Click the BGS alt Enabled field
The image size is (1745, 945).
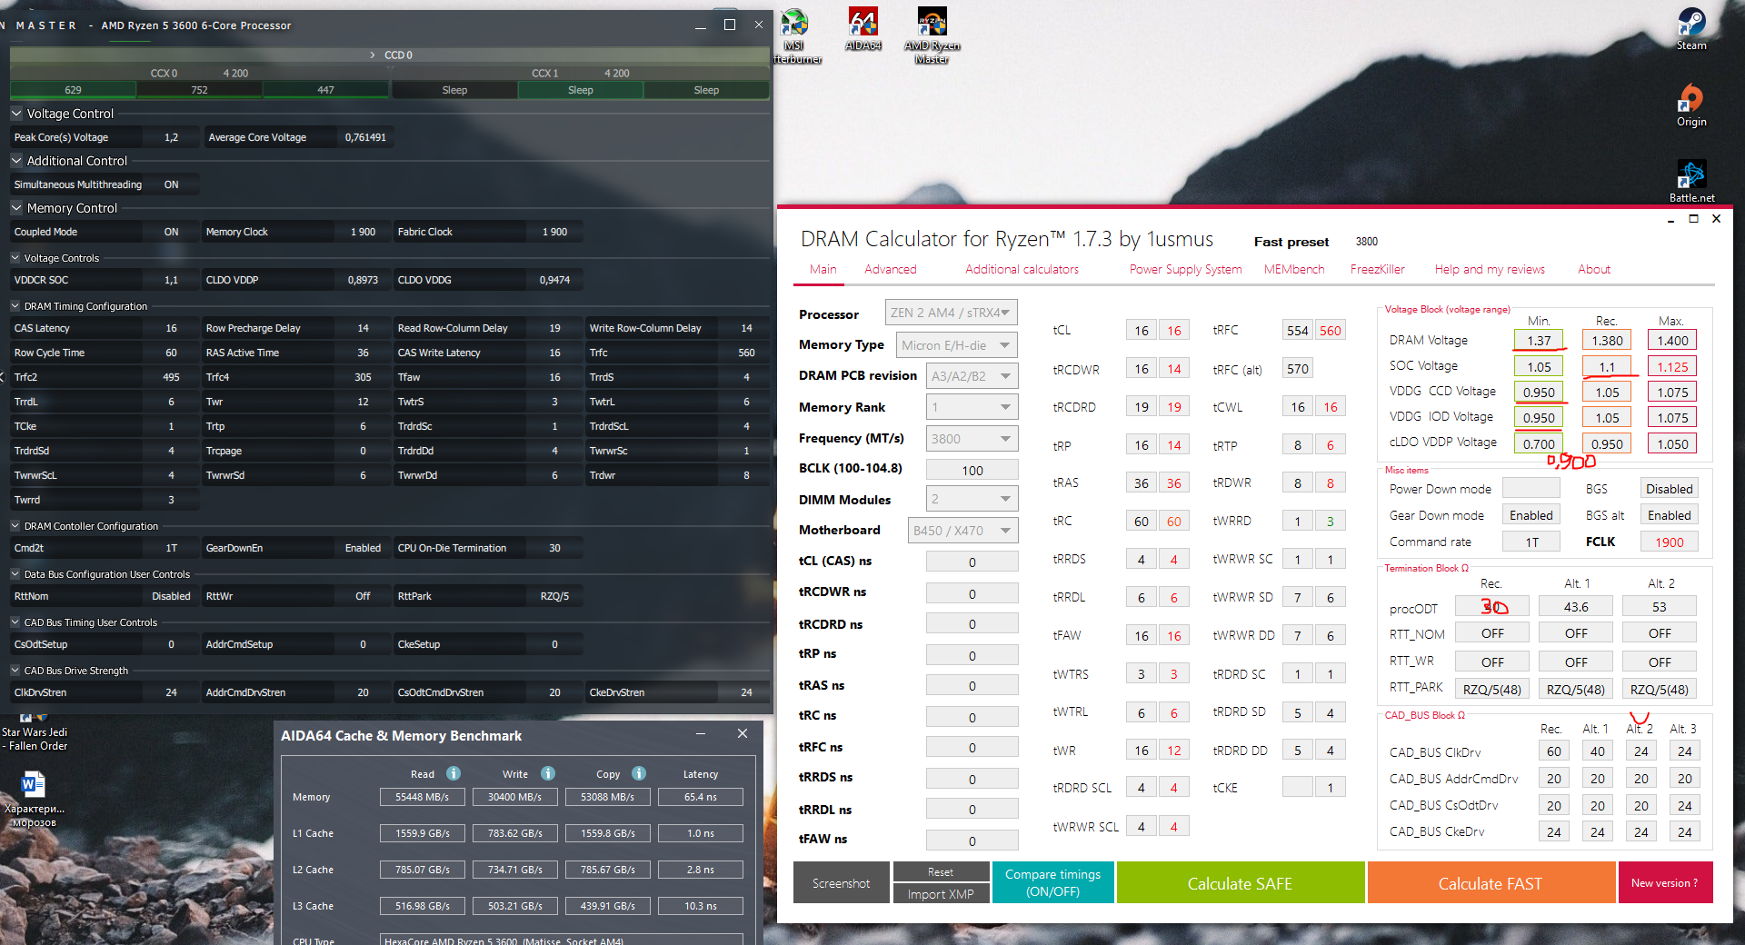(x=1670, y=515)
